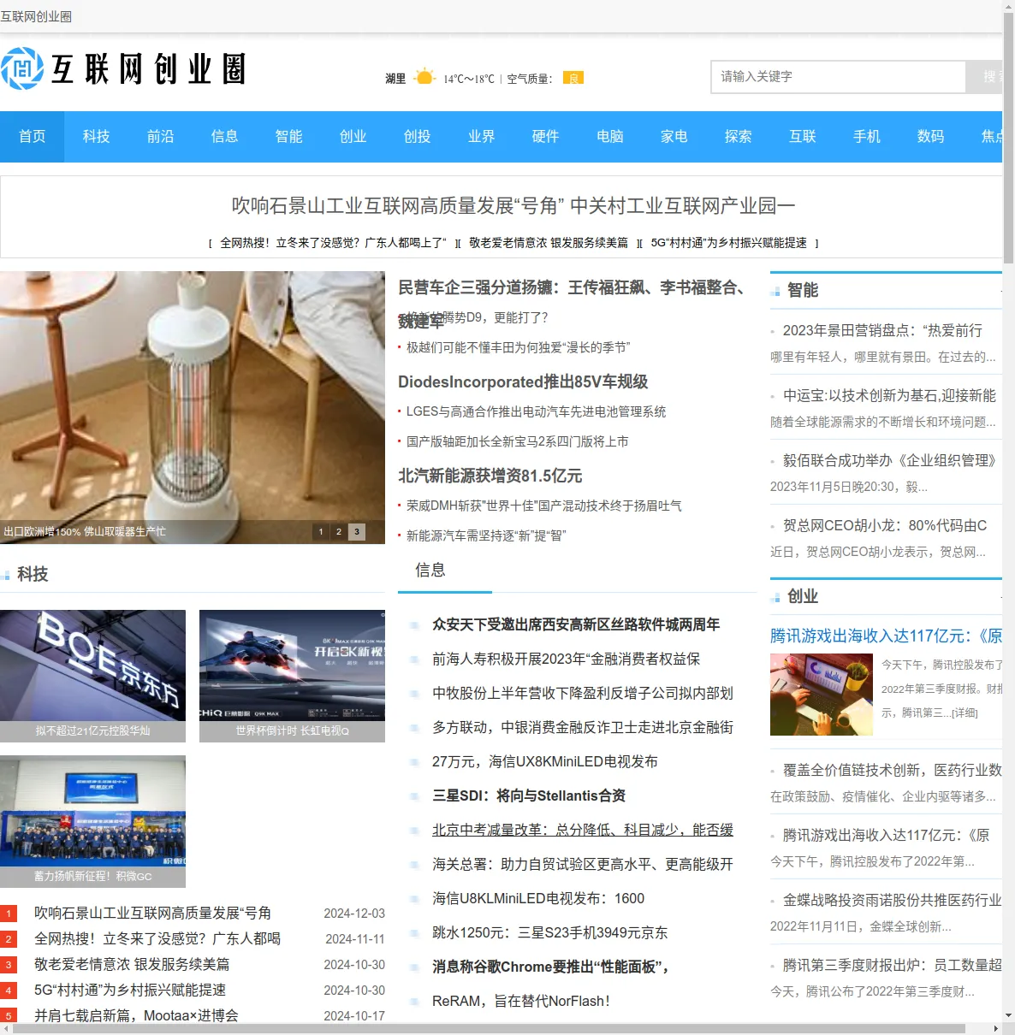This screenshot has width=1015, height=1035.
Task: Open 消息称谷歌Chrome要推出性能面板 article
Action: (550, 967)
